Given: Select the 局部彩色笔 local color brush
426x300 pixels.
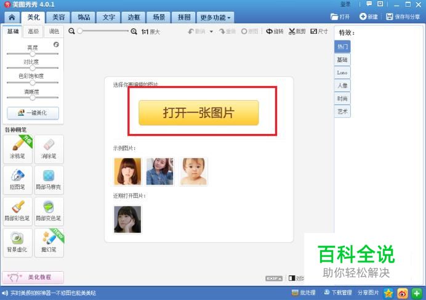Looking at the screenshot, I should (18, 211).
